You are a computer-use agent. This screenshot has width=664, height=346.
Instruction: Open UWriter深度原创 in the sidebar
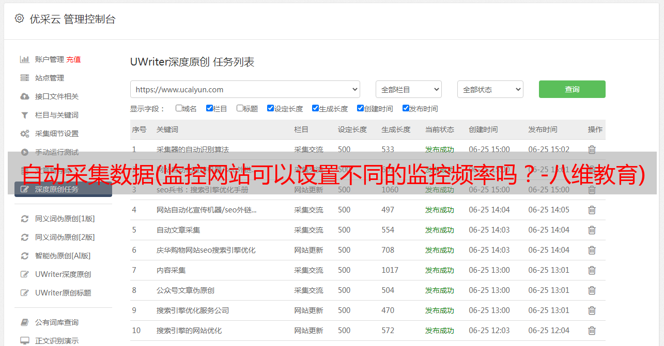point(63,274)
